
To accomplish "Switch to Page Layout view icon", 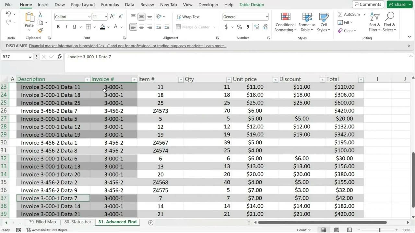I will pyautogui.click(x=337, y=230).
